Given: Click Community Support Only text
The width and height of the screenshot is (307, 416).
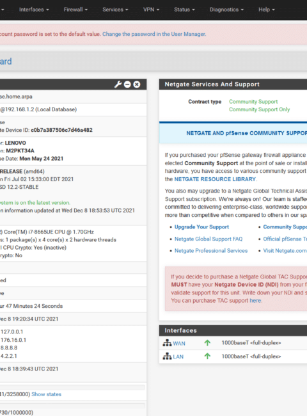Looking at the screenshot, I should pyautogui.click(x=259, y=109).
